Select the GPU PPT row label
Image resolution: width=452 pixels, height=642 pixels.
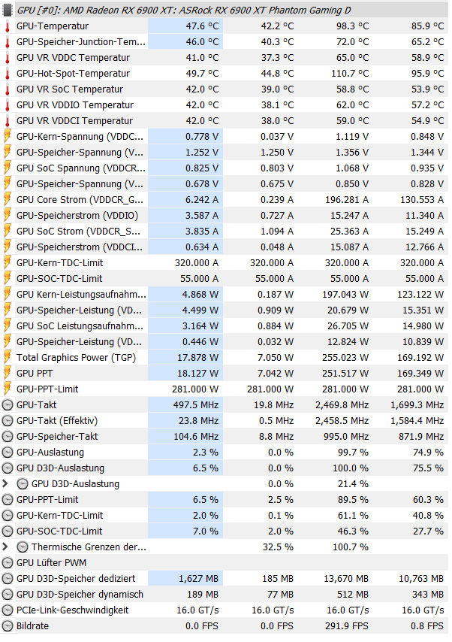[x=35, y=374]
